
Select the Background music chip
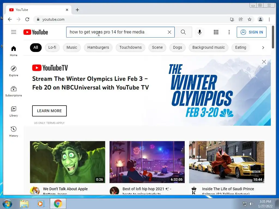208,47
